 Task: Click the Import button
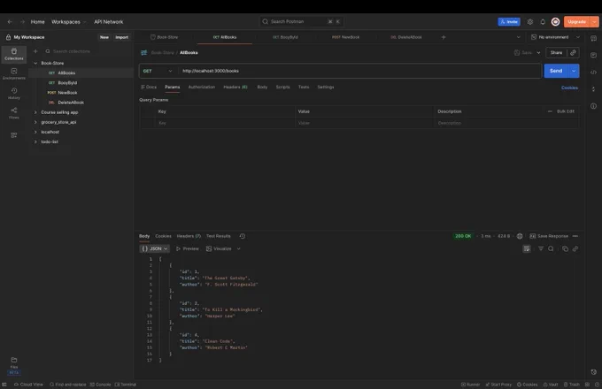(x=121, y=37)
